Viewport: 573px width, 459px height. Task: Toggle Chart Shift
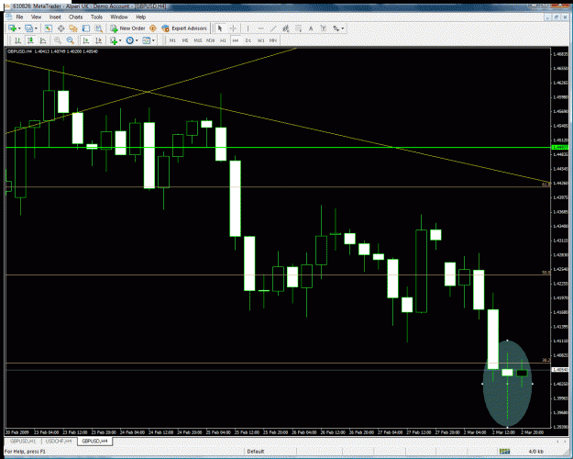point(99,40)
